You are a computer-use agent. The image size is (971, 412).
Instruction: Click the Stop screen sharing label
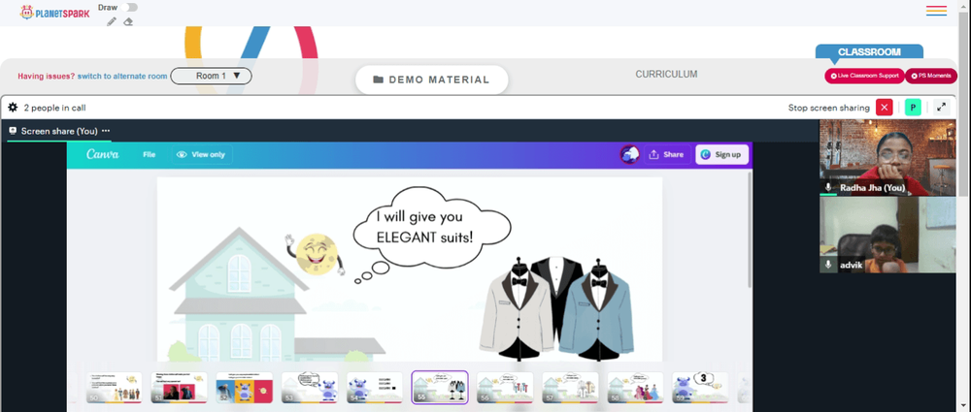tap(828, 108)
